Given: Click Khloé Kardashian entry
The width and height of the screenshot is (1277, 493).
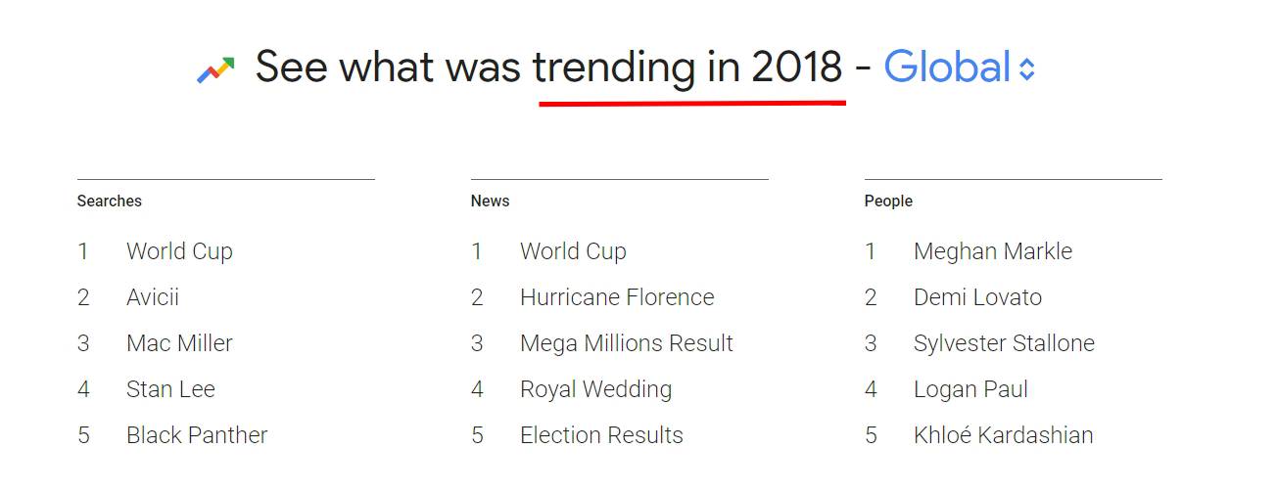Looking at the screenshot, I should (x=1003, y=435).
